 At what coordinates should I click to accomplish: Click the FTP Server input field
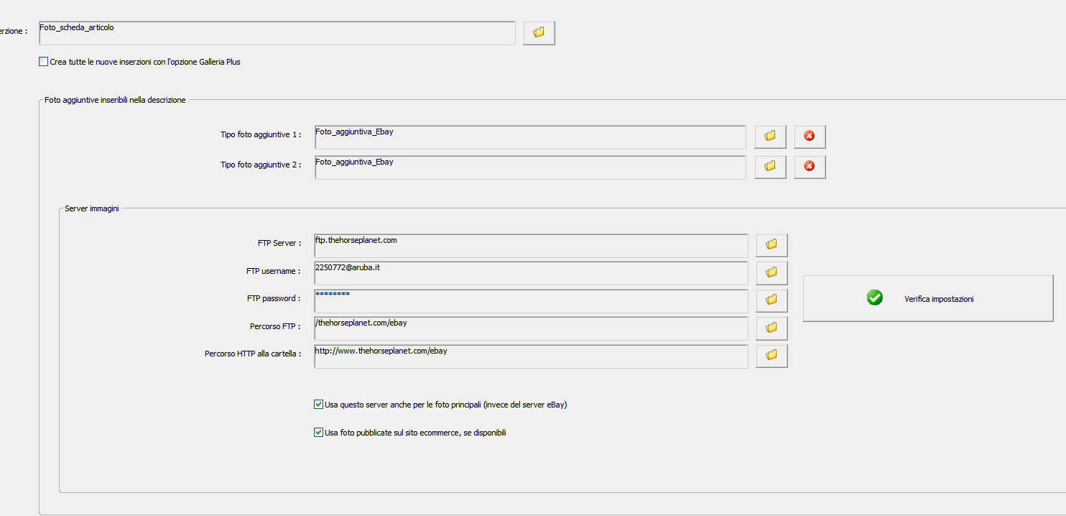530,245
